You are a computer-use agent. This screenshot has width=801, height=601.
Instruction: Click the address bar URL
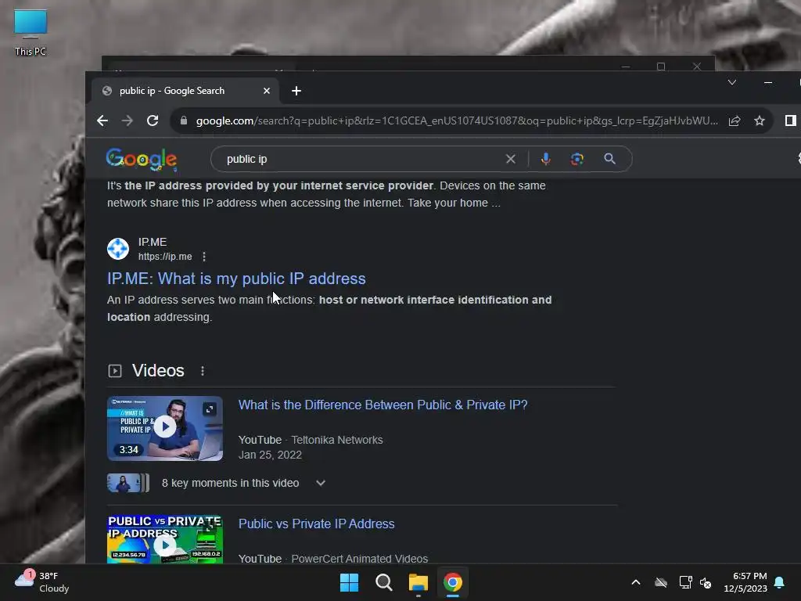(x=457, y=121)
